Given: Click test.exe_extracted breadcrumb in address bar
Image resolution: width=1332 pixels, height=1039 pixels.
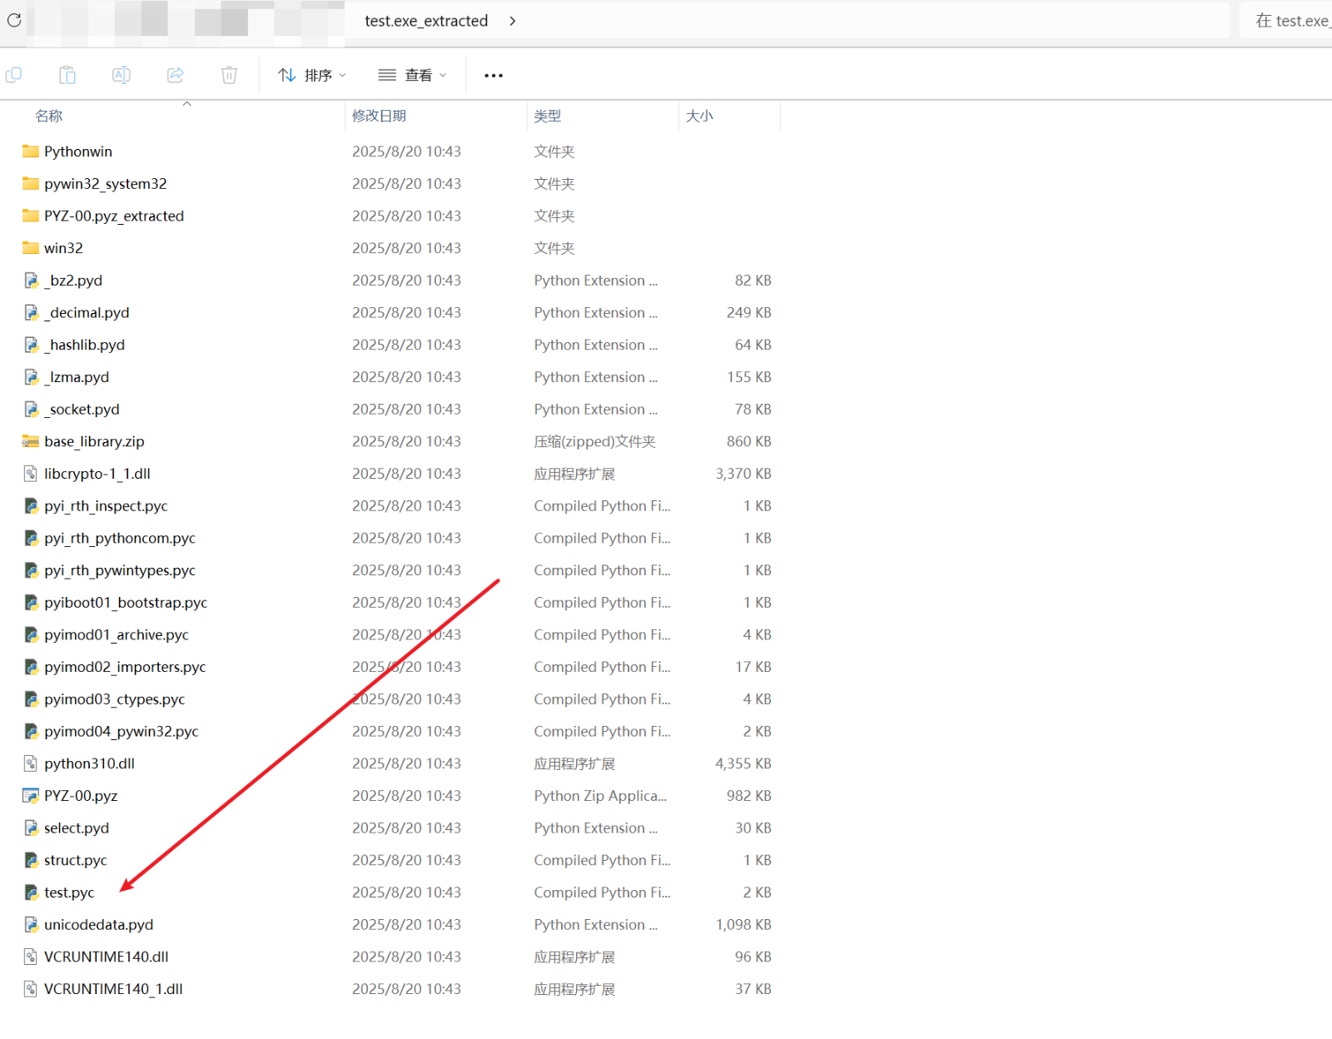Looking at the screenshot, I should point(426,21).
